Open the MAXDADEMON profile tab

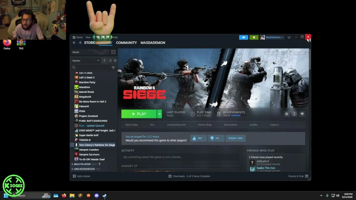(153, 43)
